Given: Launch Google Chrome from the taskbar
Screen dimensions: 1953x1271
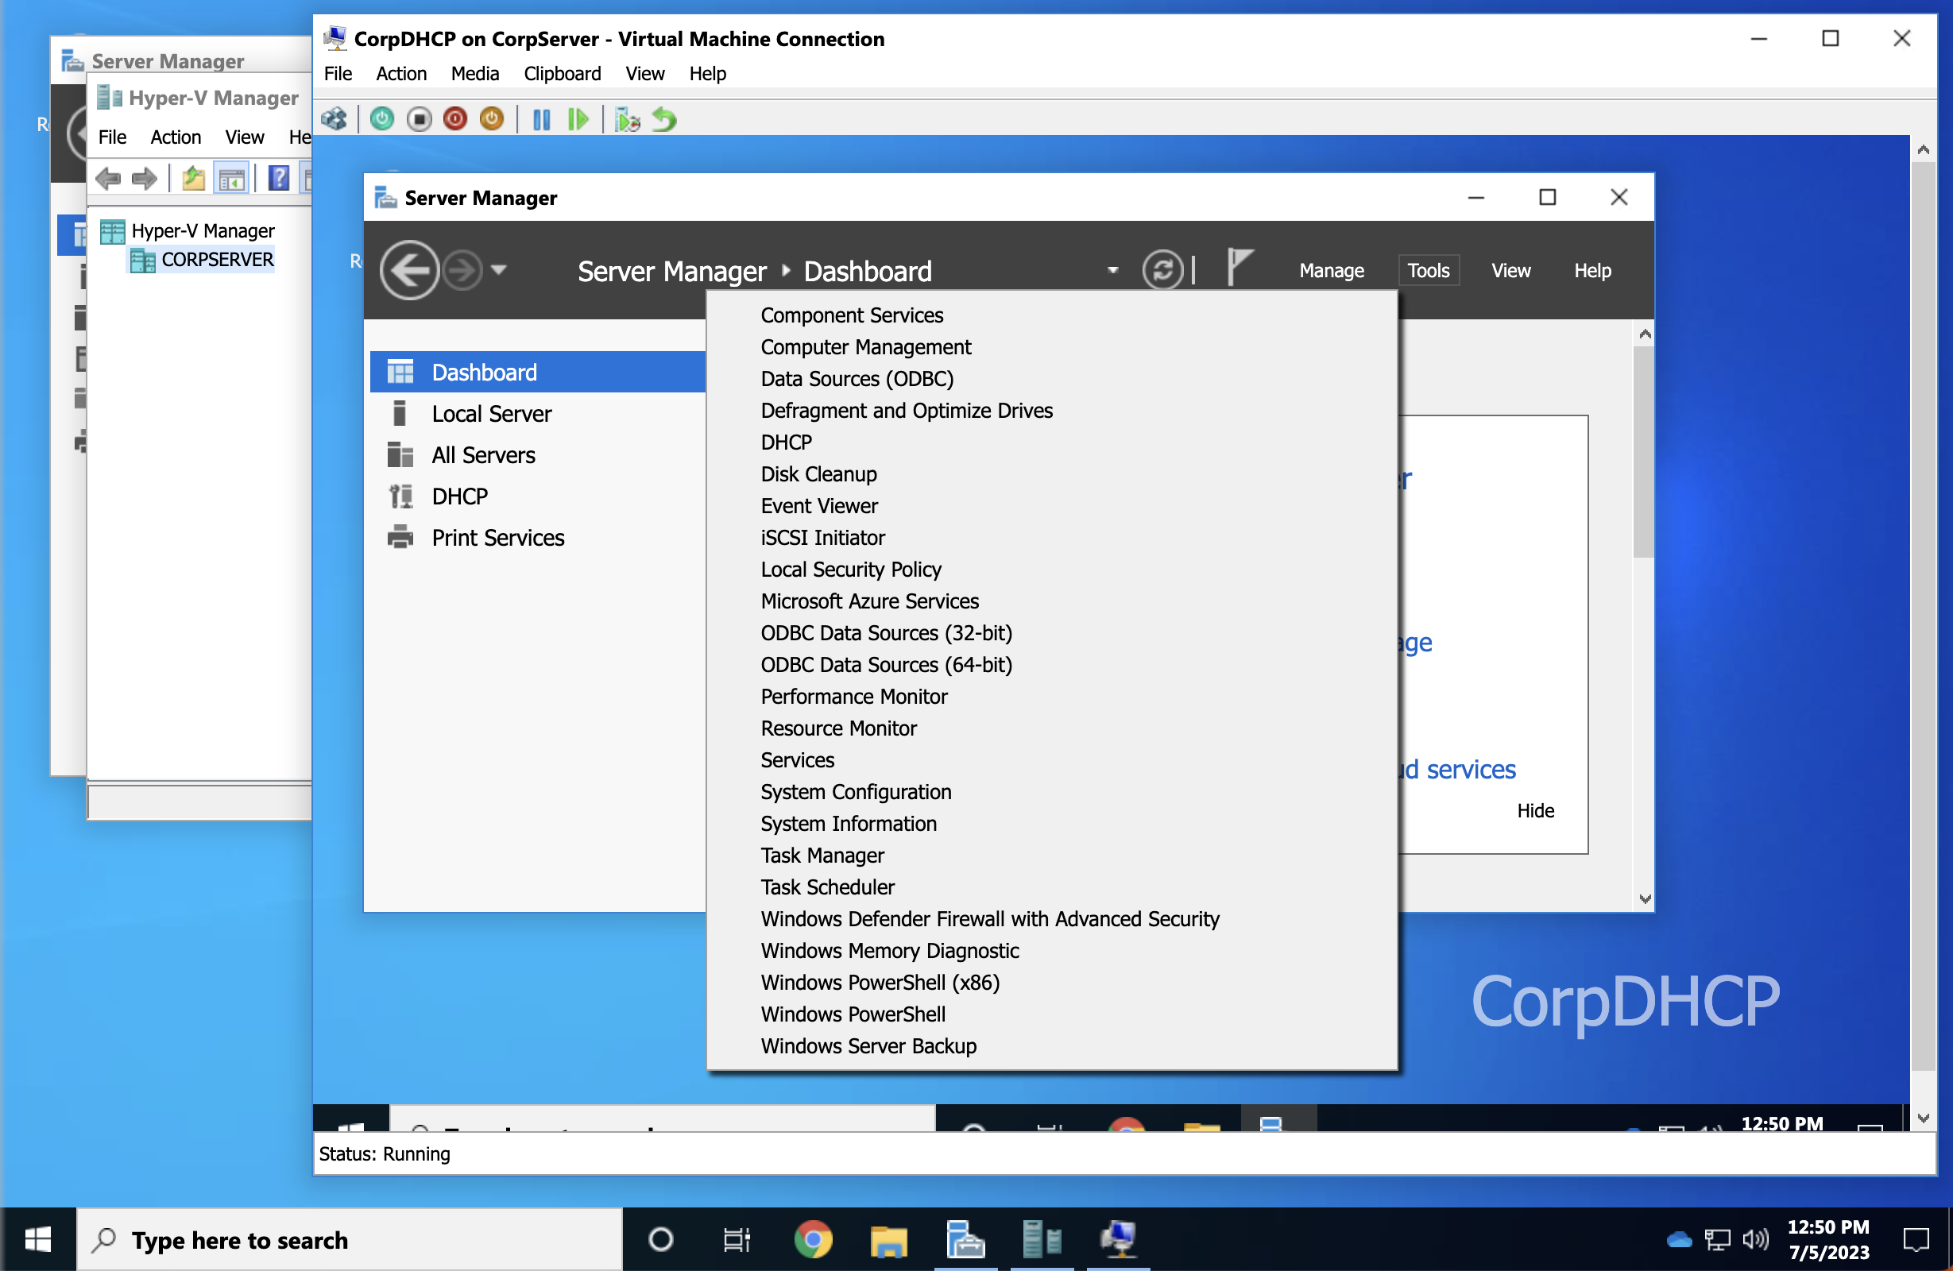Looking at the screenshot, I should pyautogui.click(x=812, y=1239).
